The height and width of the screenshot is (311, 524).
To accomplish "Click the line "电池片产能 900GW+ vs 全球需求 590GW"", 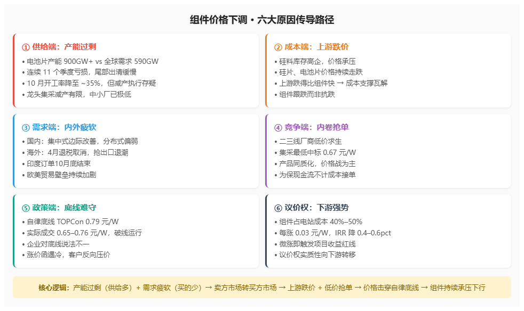I will [x=90, y=61].
